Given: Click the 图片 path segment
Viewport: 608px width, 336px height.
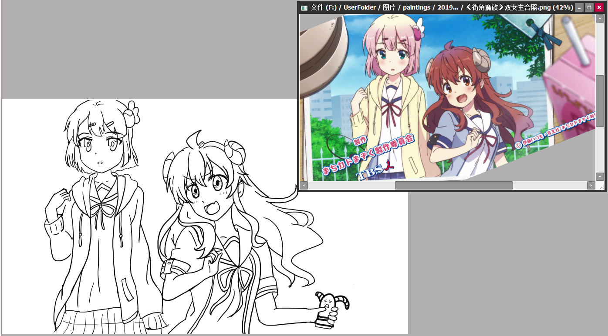Looking at the screenshot, I should click(390, 8).
